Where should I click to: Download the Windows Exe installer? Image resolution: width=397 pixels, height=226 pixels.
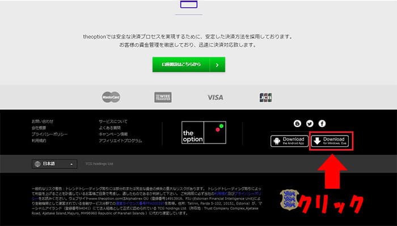point(330,141)
